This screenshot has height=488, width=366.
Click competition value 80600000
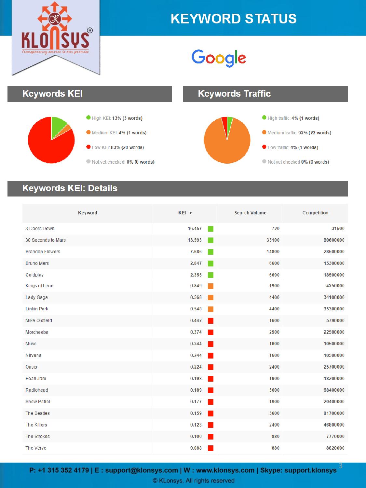[334, 240]
